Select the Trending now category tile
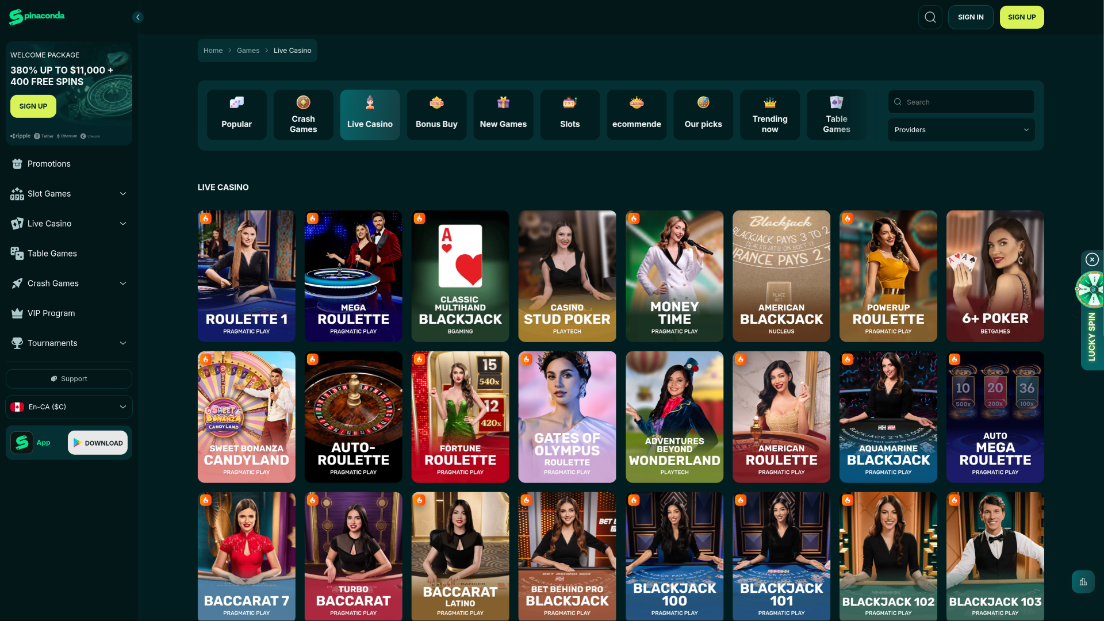This screenshot has width=1104, height=621. (x=770, y=115)
